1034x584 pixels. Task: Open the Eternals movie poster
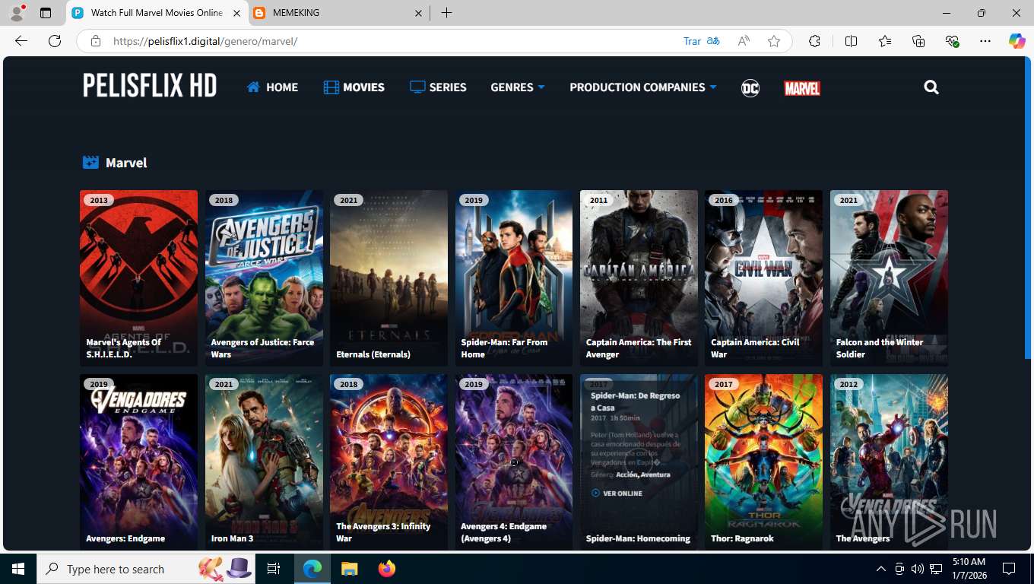389,278
